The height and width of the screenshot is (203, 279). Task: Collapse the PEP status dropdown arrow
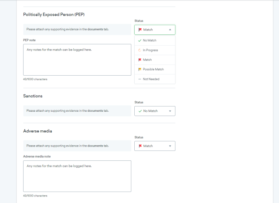coord(170,30)
